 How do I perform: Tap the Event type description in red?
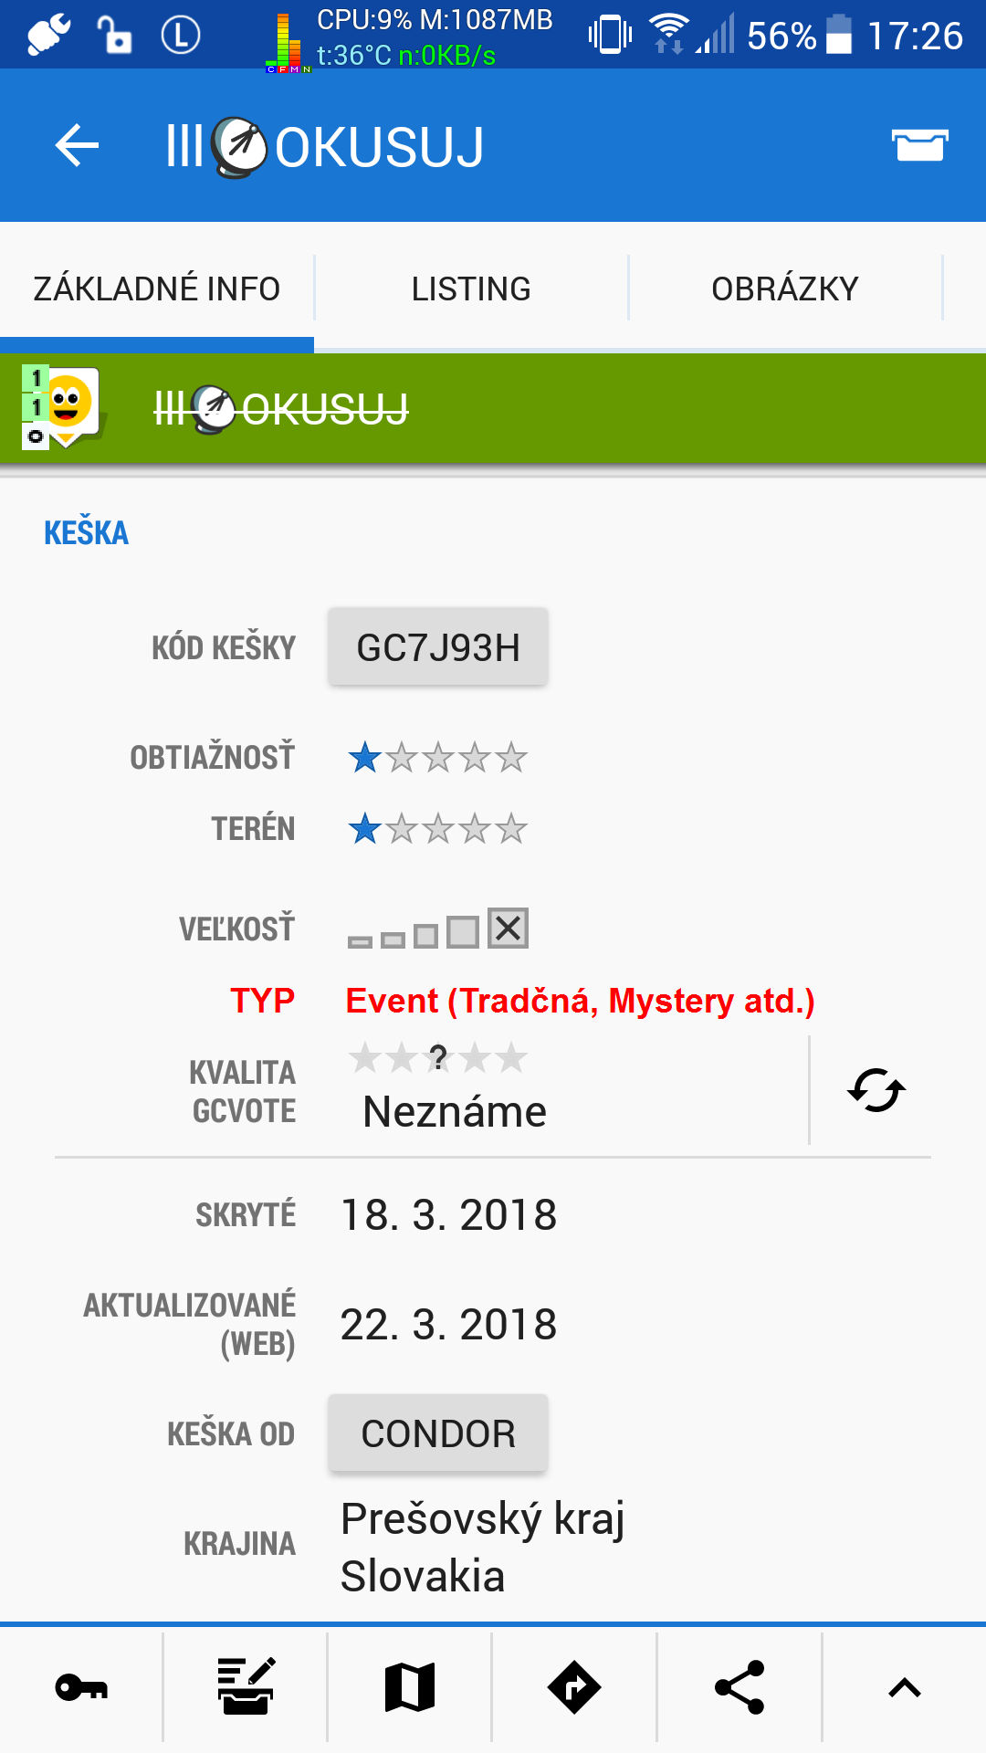point(581,1001)
